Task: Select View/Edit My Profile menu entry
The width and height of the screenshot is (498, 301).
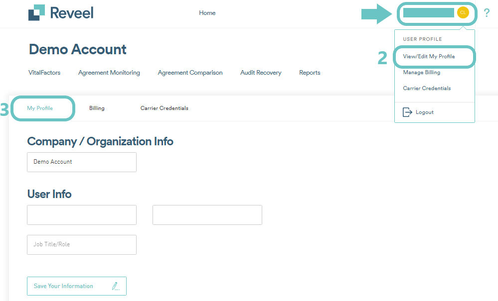Action: click(429, 57)
